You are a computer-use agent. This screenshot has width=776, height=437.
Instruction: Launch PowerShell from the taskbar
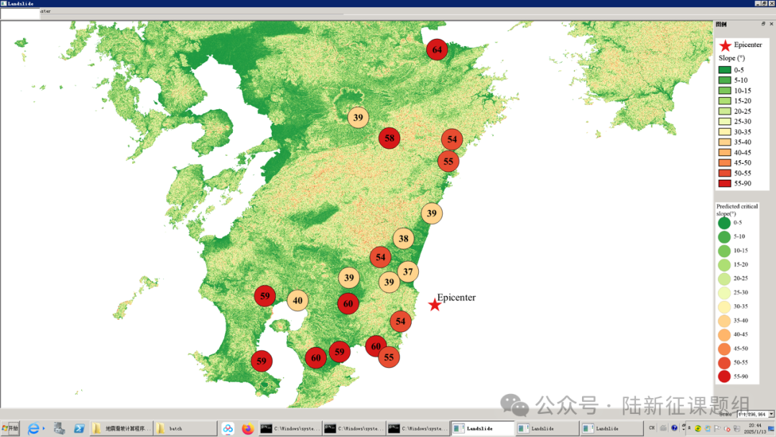[79, 428]
